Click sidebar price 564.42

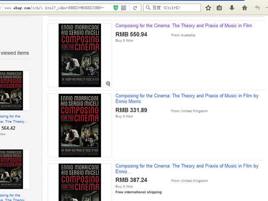[x=8, y=128]
